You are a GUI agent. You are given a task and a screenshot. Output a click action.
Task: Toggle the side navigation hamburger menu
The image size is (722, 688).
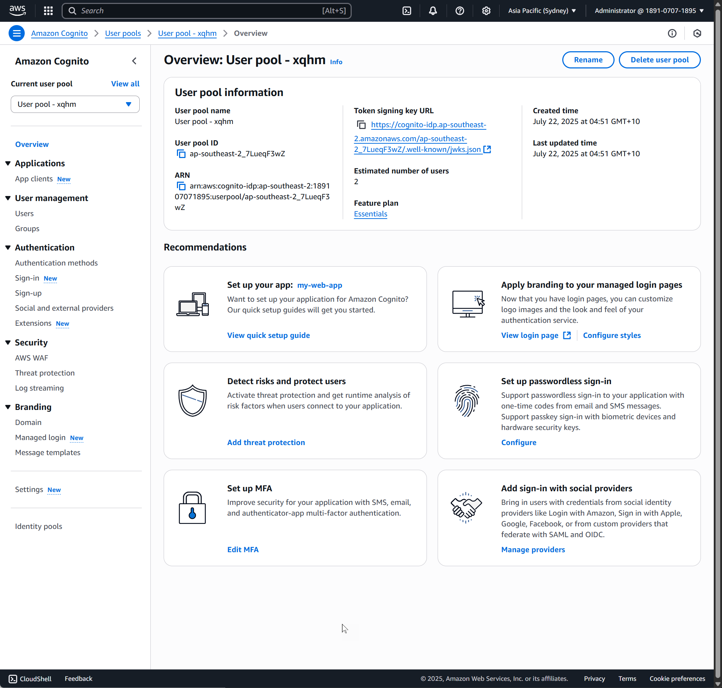(16, 33)
